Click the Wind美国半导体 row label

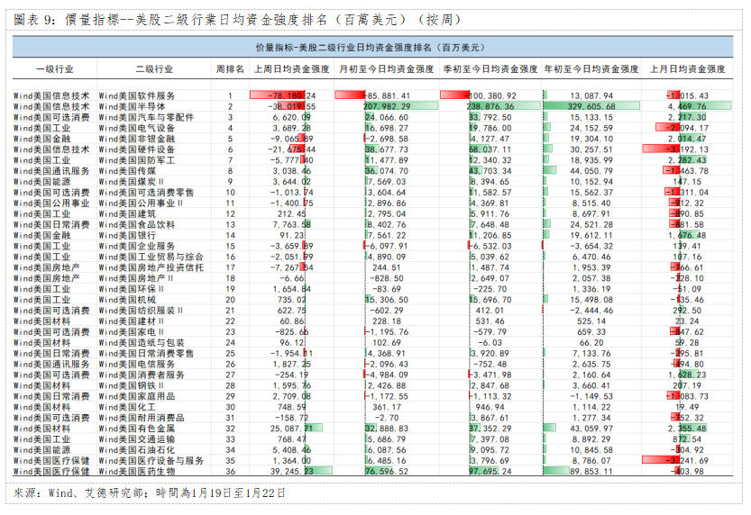point(131,106)
